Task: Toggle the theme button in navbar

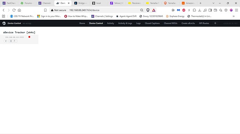Action: pos(215,23)
